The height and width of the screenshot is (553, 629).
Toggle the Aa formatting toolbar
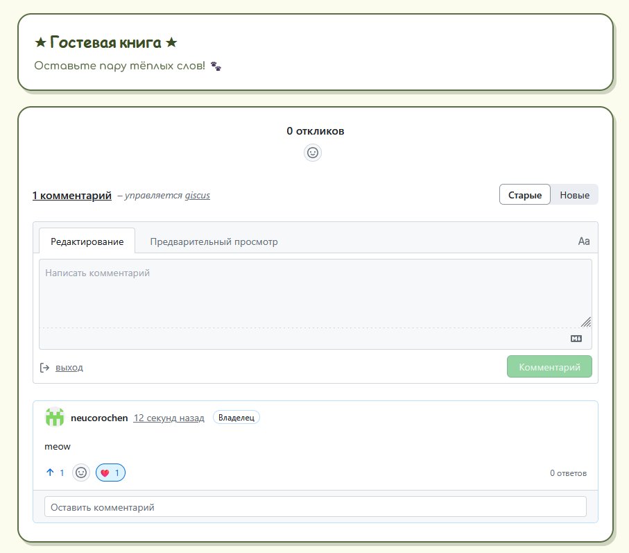point(584,241)
